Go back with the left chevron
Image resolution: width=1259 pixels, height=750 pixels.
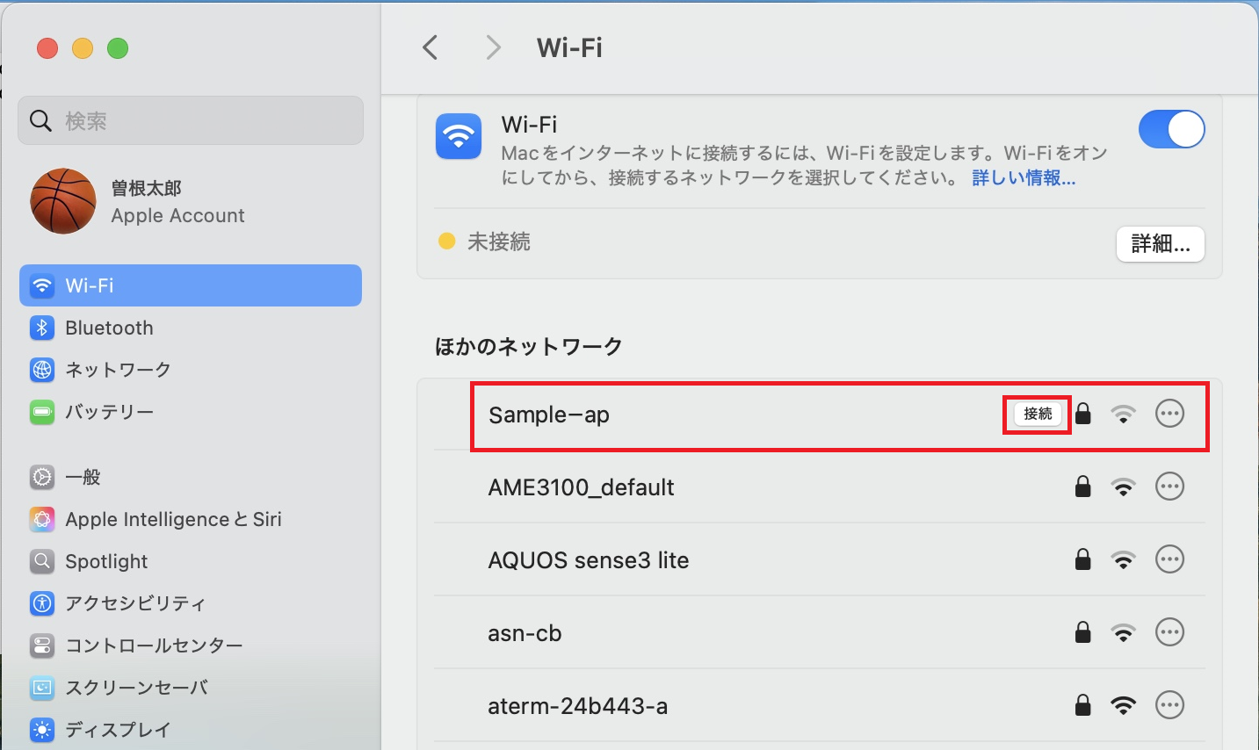tap(431, 47)
